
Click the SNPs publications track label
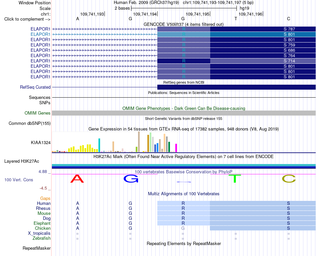[45, 103]
